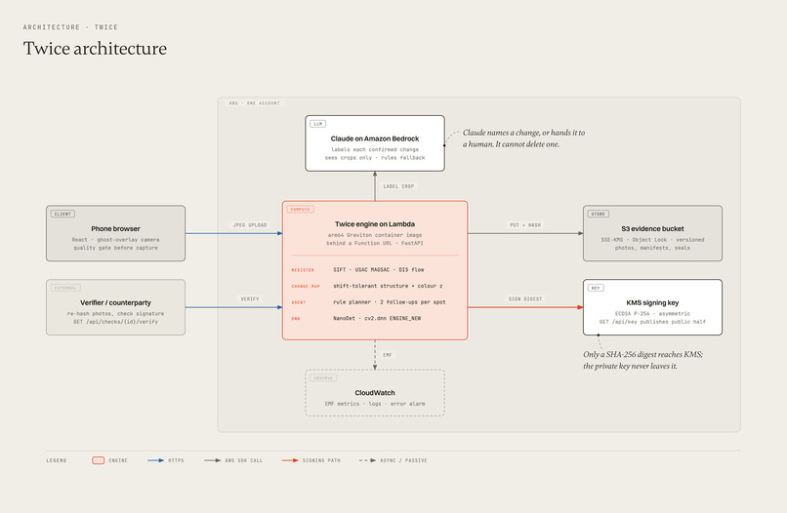Click the 'Claude names a change' annotation

(x=523, y=138)
